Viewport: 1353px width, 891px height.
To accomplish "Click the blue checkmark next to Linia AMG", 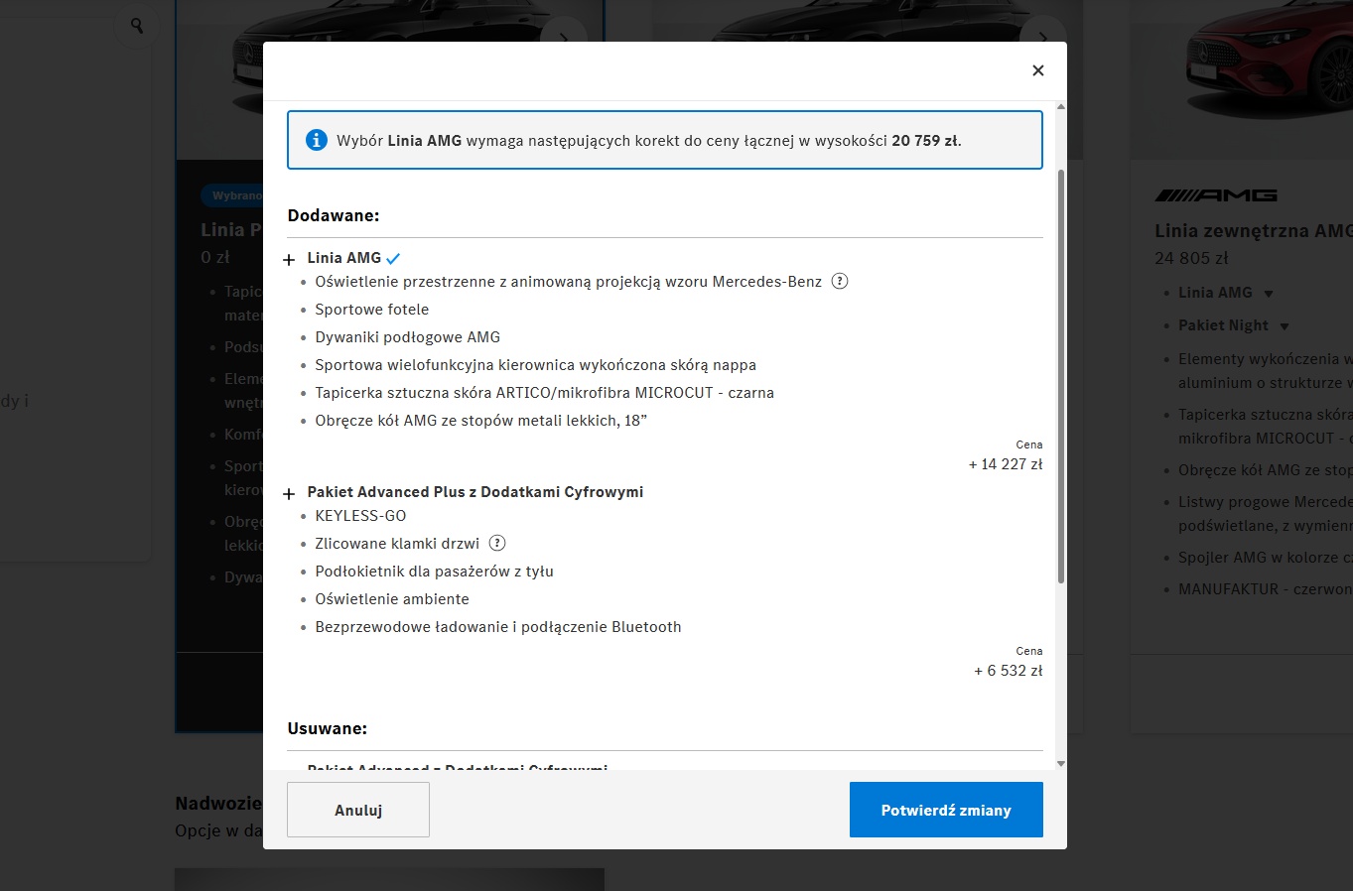I will [393, 259].
